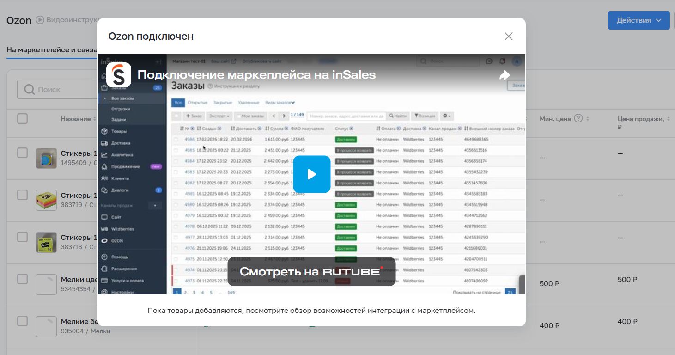Open the thumbnail of product 383716
The height and width of the screenshot is (355, 675).
pyautogui.click(x=46, y=242)
